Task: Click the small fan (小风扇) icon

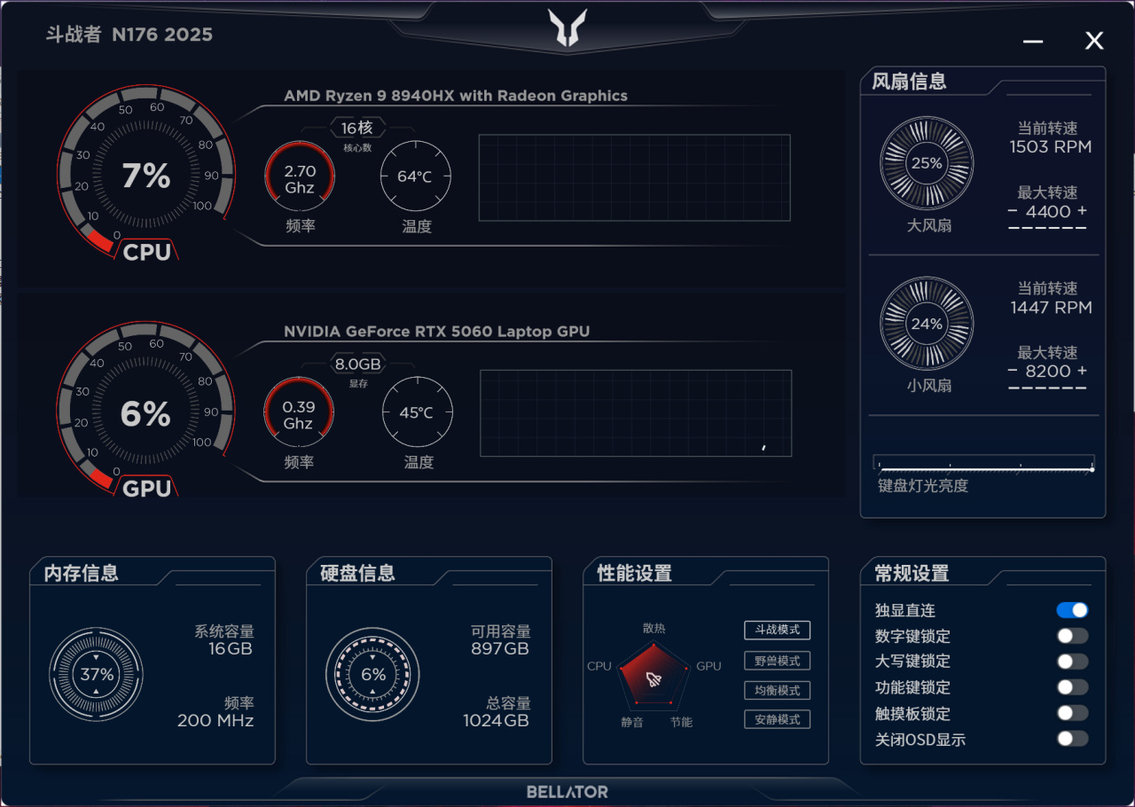Action: (x=927, y=324)
